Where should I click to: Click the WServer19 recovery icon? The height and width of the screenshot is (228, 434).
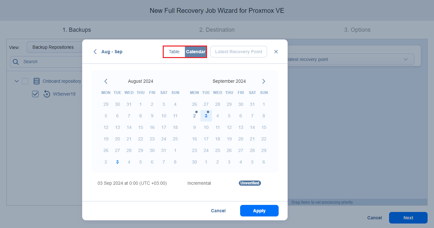click(x=47, y=94)
